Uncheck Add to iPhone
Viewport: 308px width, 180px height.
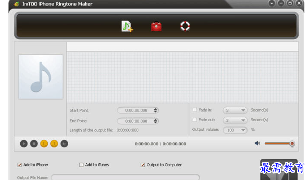(20, 165)
